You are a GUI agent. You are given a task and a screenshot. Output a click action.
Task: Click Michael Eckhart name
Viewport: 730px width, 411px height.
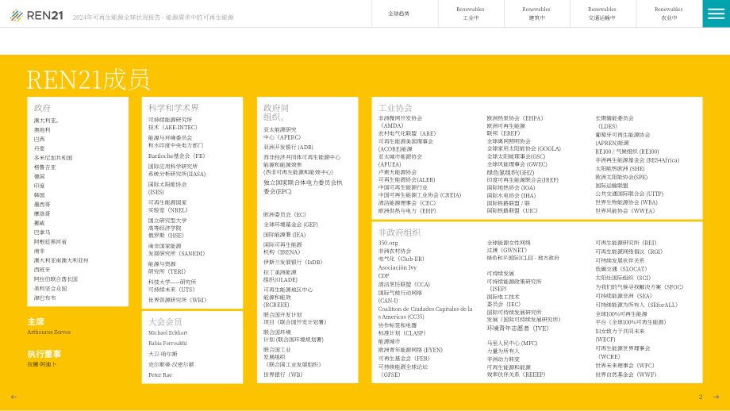click(167, 332)
